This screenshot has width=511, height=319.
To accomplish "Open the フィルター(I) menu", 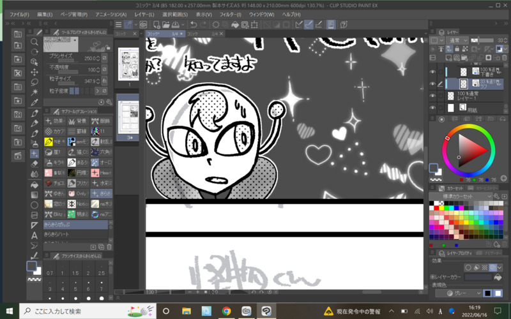I will (x=230, y=14).
